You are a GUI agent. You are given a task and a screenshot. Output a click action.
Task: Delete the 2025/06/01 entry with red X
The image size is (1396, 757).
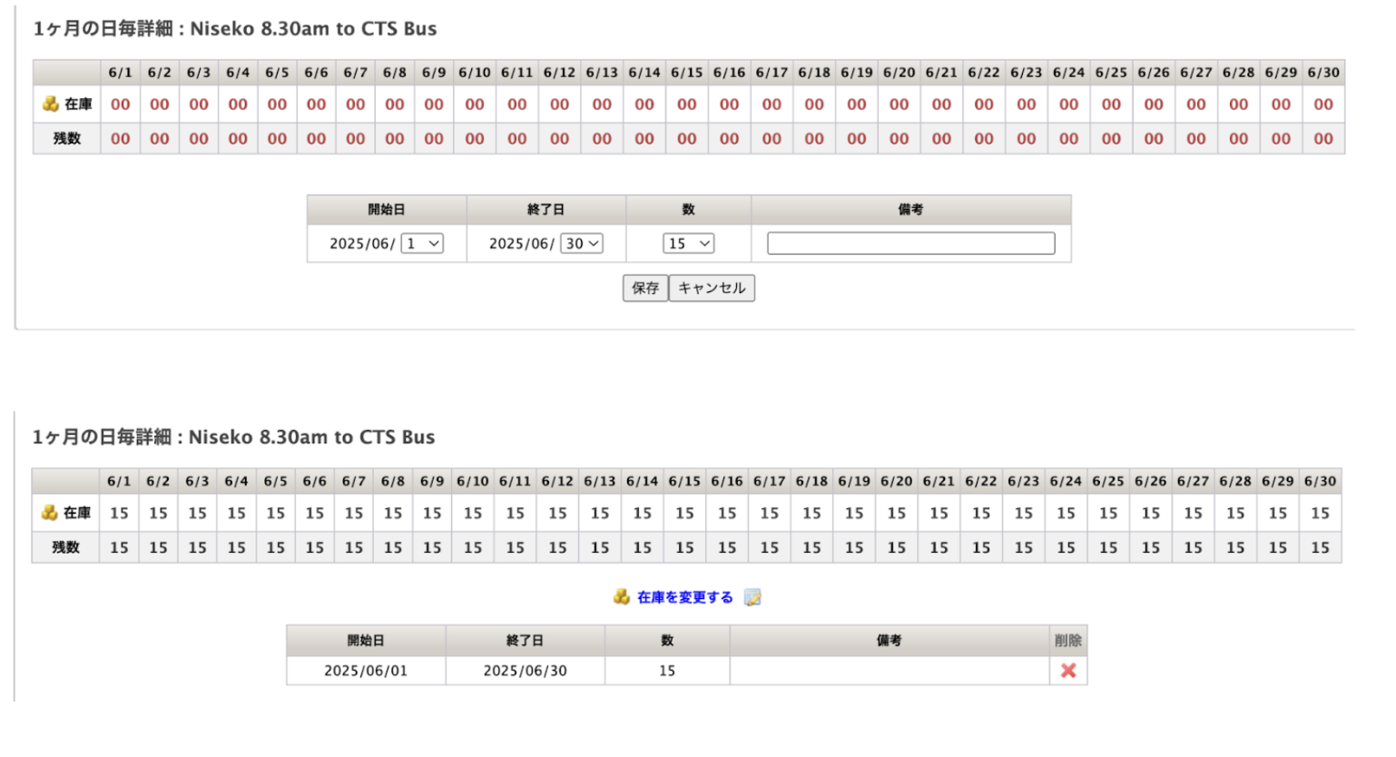pyautogui.click(x=1068, y=670)
